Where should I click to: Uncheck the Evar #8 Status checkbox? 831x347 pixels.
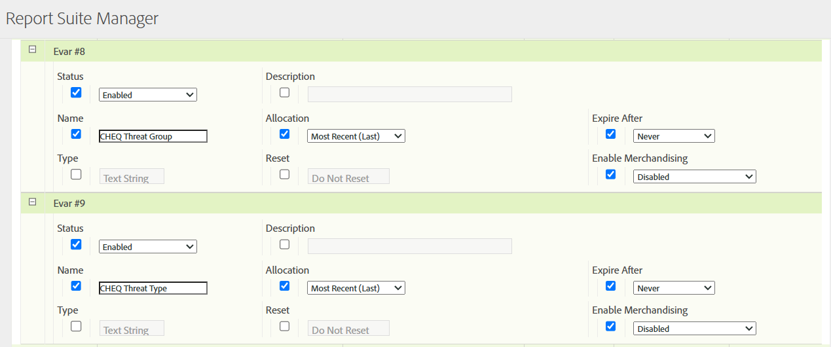pyautogui.click(x=76, y=92)
